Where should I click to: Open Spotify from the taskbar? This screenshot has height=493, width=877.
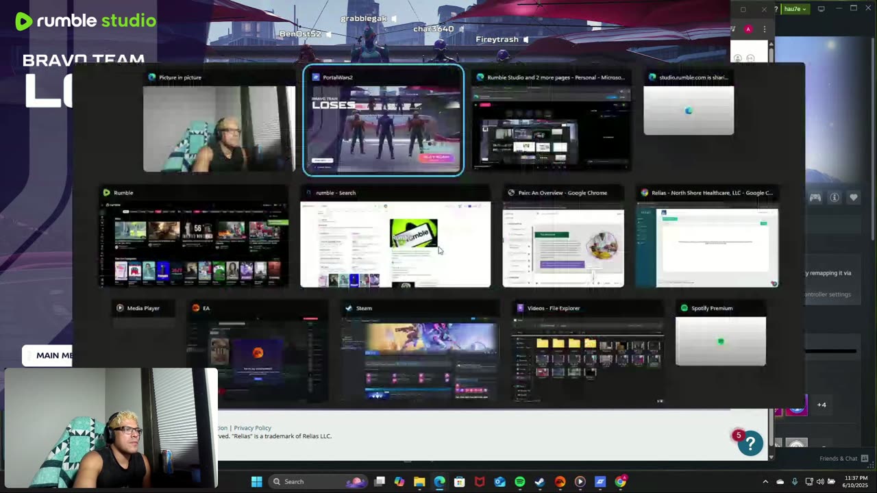click(x=519, y=481)
